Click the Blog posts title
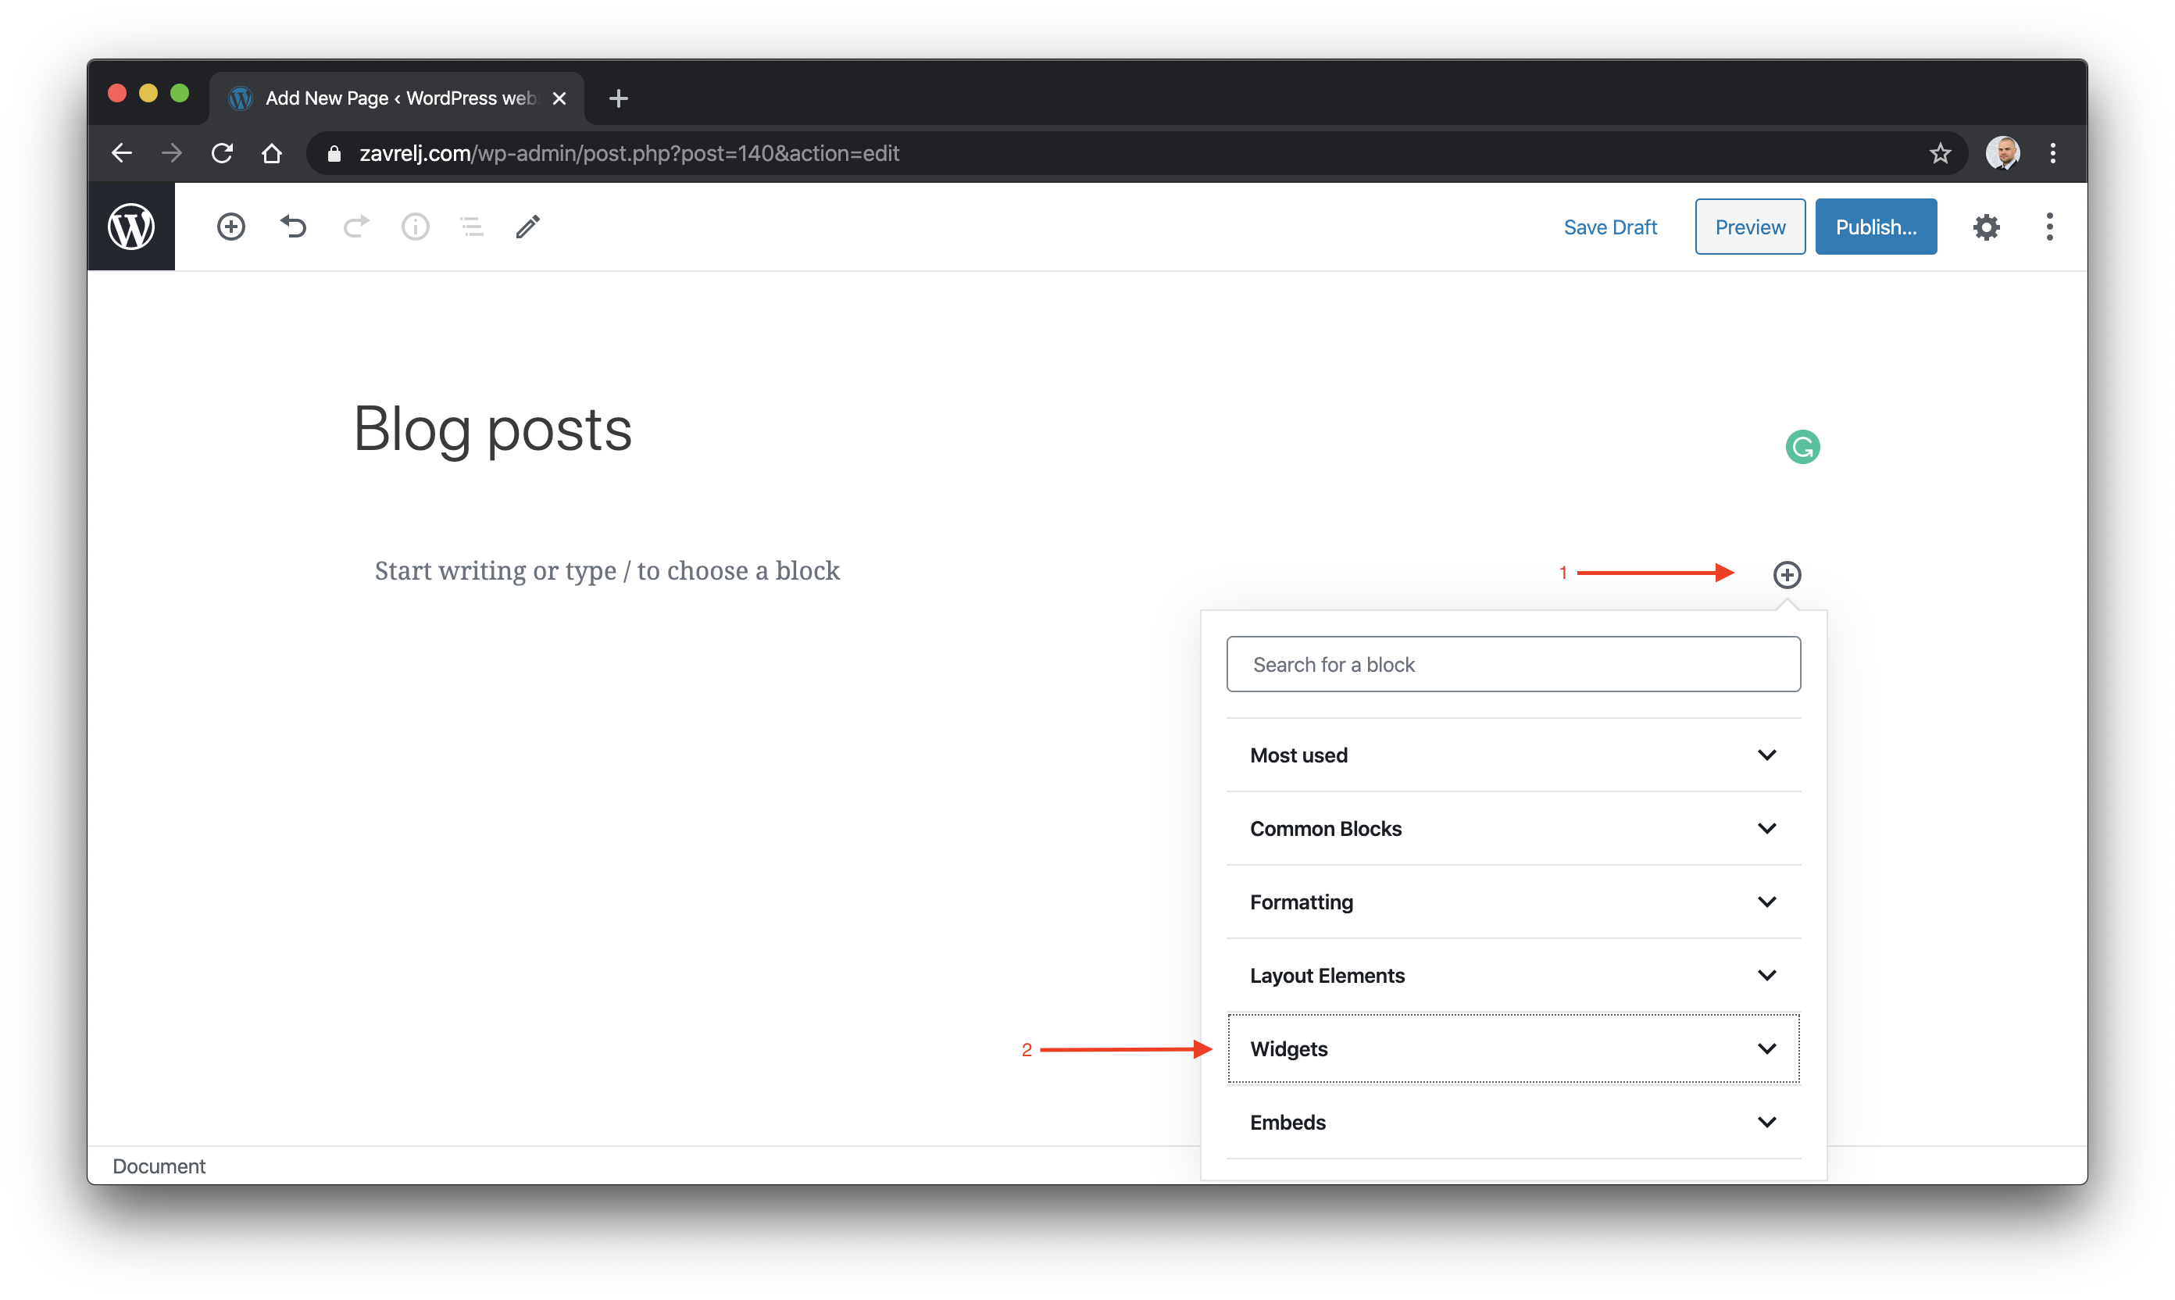This screenshot has width=2175, height=1300. 492,429
